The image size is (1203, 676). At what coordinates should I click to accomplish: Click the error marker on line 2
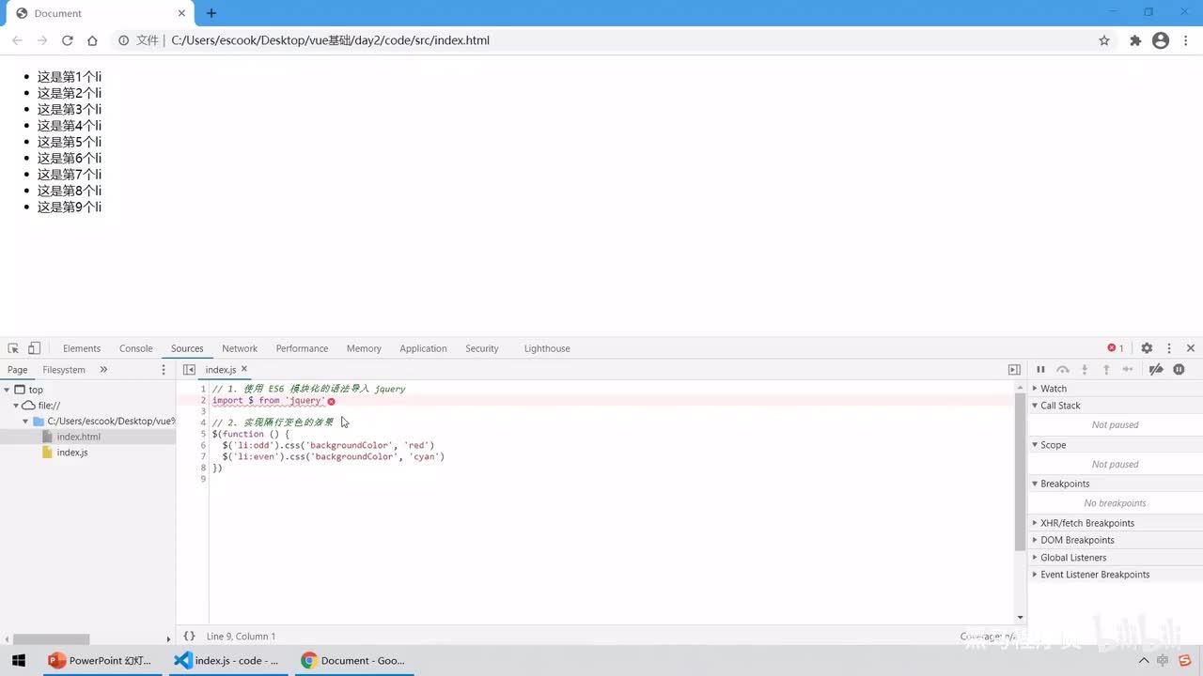pos(331,401)
